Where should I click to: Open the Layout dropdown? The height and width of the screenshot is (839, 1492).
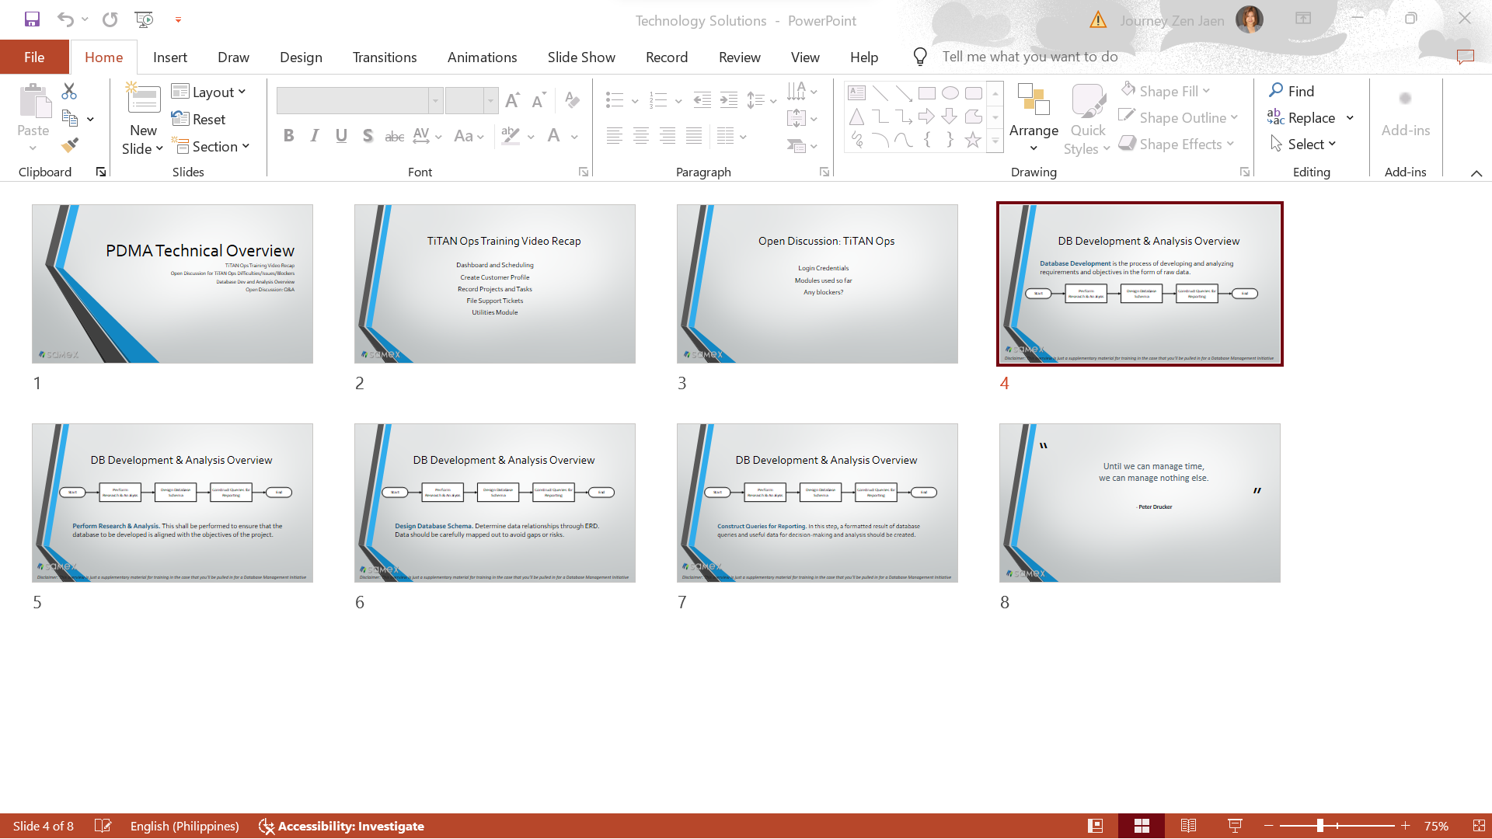click(x=209, y=92)
